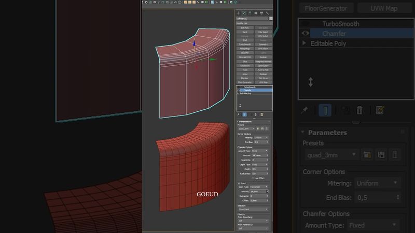The image size is (415, 233).
Task: Enable the Limit Effect checkbox
Action: (x=252, y=178)
